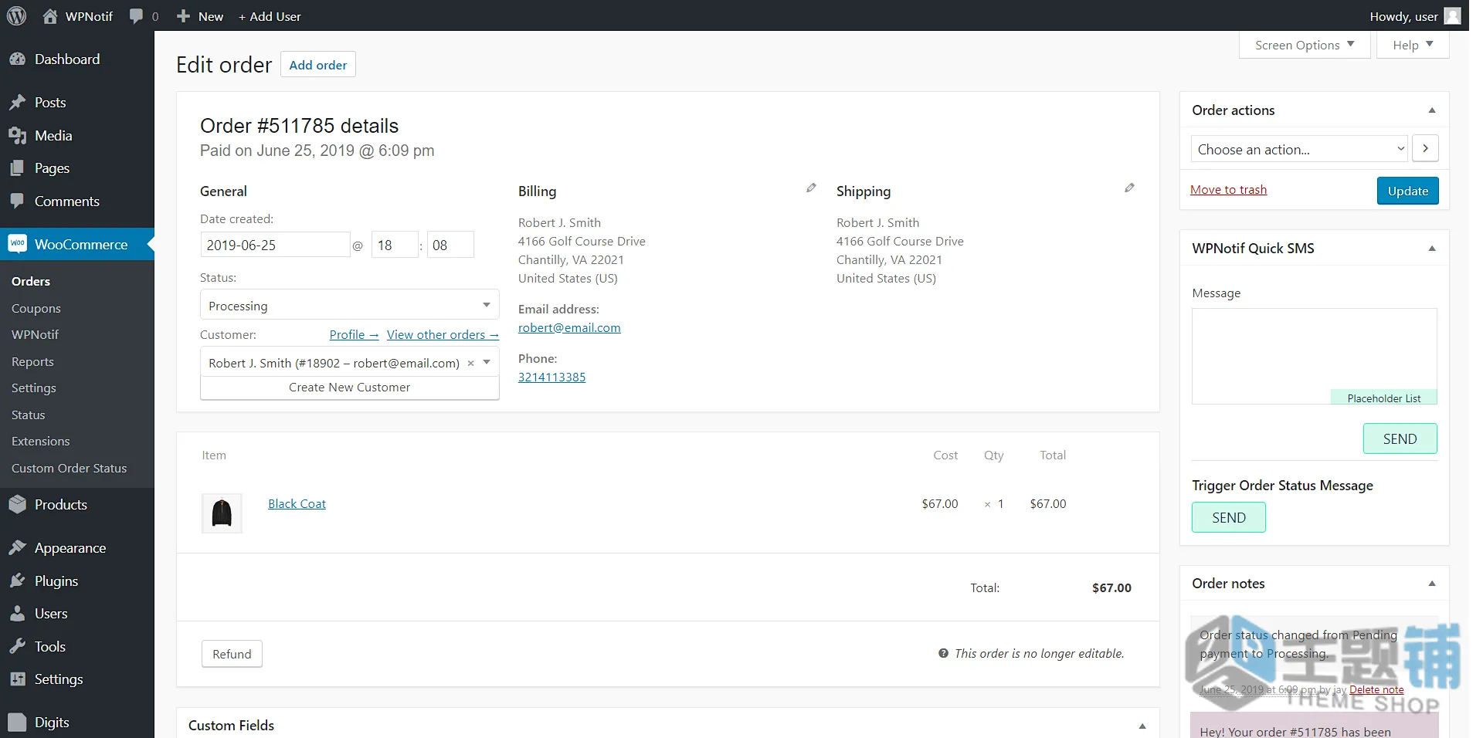Open the Customer select dropdown

349,362
